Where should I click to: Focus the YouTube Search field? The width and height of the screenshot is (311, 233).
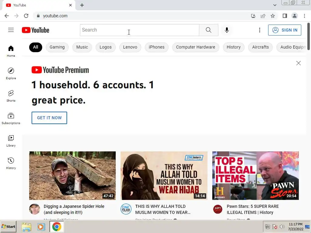tap(139, 30)
